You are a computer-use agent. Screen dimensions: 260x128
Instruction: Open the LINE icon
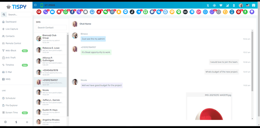(145, 12)
